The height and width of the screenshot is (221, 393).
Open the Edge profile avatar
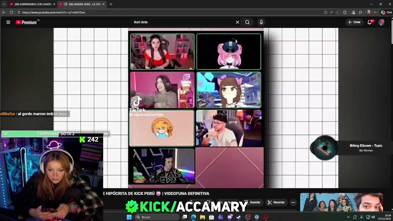pyautogui.click(x=368, y=12)
